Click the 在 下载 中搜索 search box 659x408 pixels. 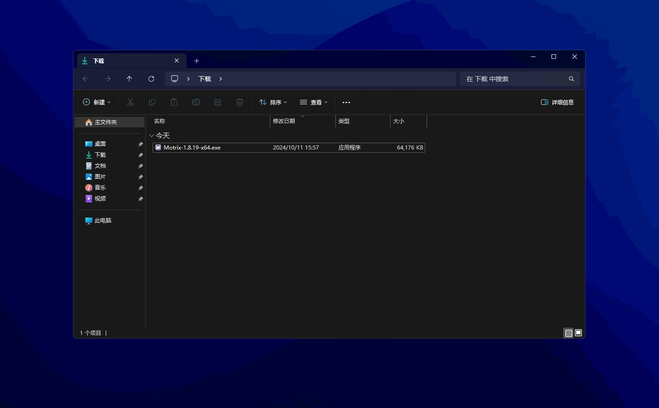tap(515, 79)
